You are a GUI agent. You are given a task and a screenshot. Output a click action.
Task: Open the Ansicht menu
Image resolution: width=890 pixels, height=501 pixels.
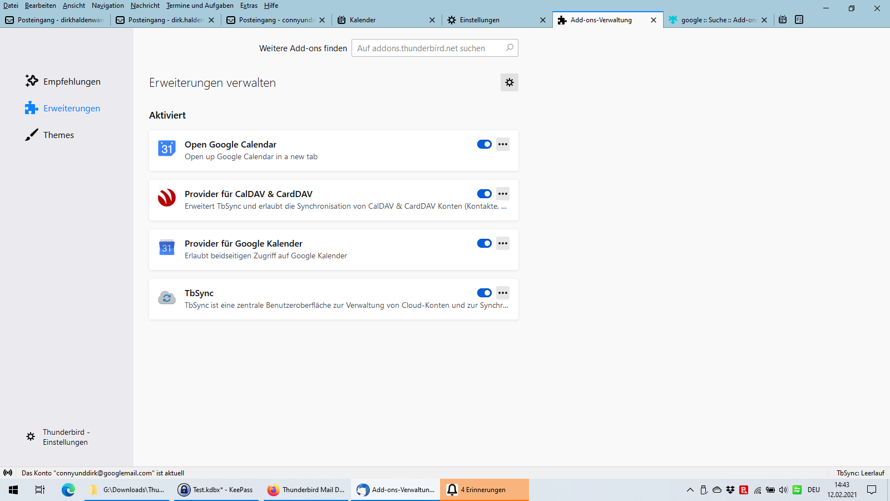pos(74,6)
